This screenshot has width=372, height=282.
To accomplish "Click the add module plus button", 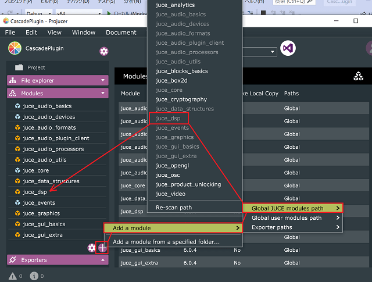I will tap(102, 248).
